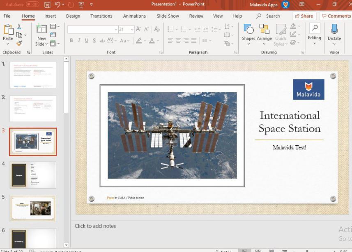The image size is (352, 252).
Task: Click the Reset slide icon
Action: point(53,35)
